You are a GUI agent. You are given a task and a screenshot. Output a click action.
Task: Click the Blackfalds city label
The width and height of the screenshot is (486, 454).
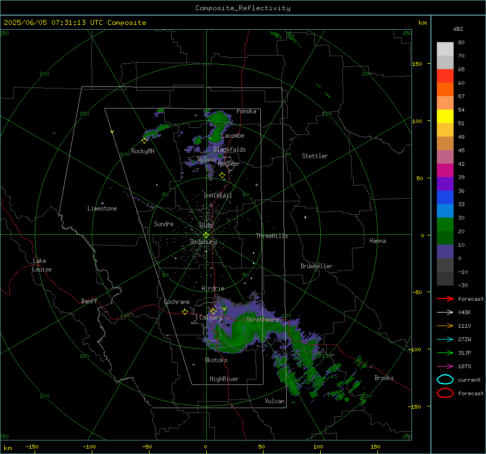pos(230,150)
